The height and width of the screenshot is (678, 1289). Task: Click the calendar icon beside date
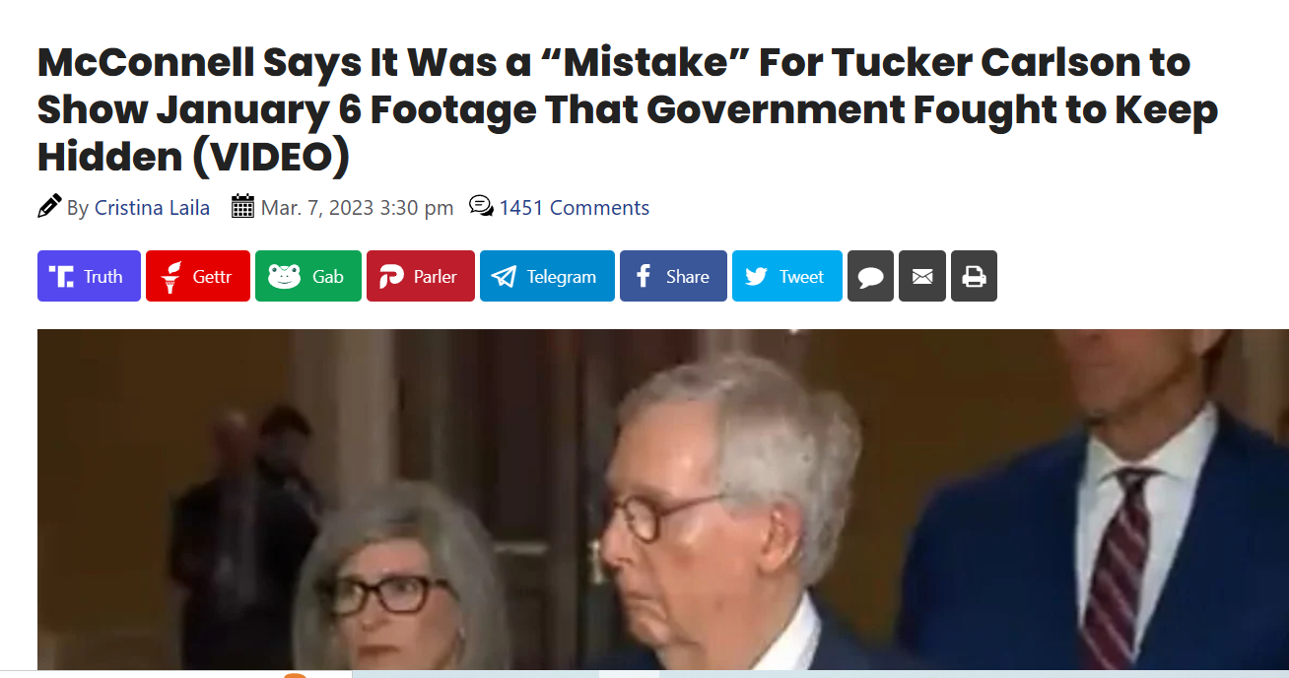[242, 207]
